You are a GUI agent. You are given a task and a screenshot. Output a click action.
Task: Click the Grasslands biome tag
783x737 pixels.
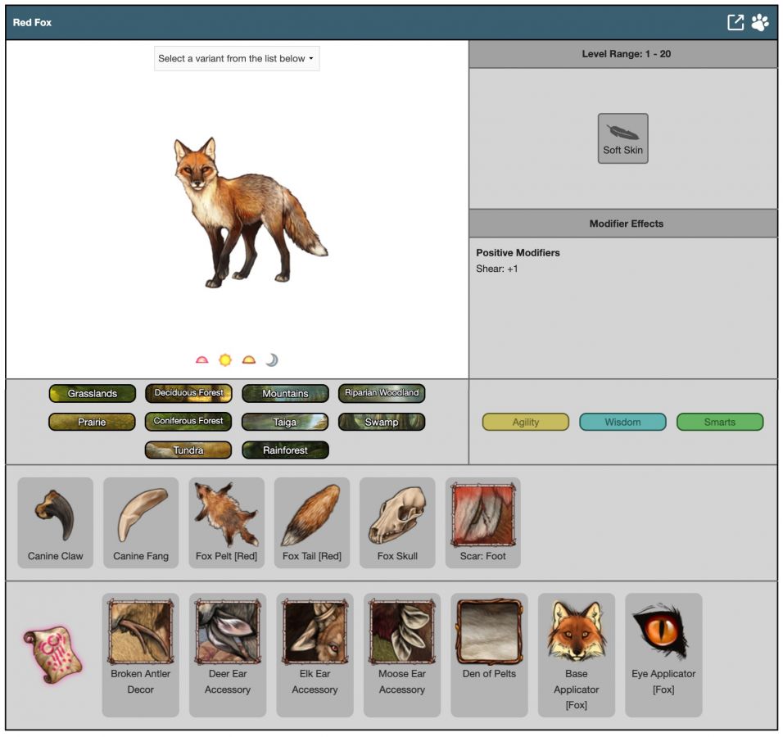[92, 394]
